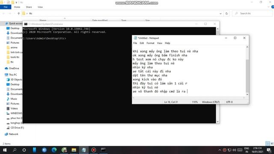Click Command Prompt scroll up arrow
Image resolution: width=274 pixels, height=154 pixels.
click(218, 29)
